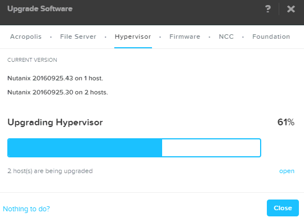The width and height of the screenshot is (304, 222).
Task: Select the "Nutanix 20160925.30 on 2 hosts." text
Action: (x=57, y=92)
